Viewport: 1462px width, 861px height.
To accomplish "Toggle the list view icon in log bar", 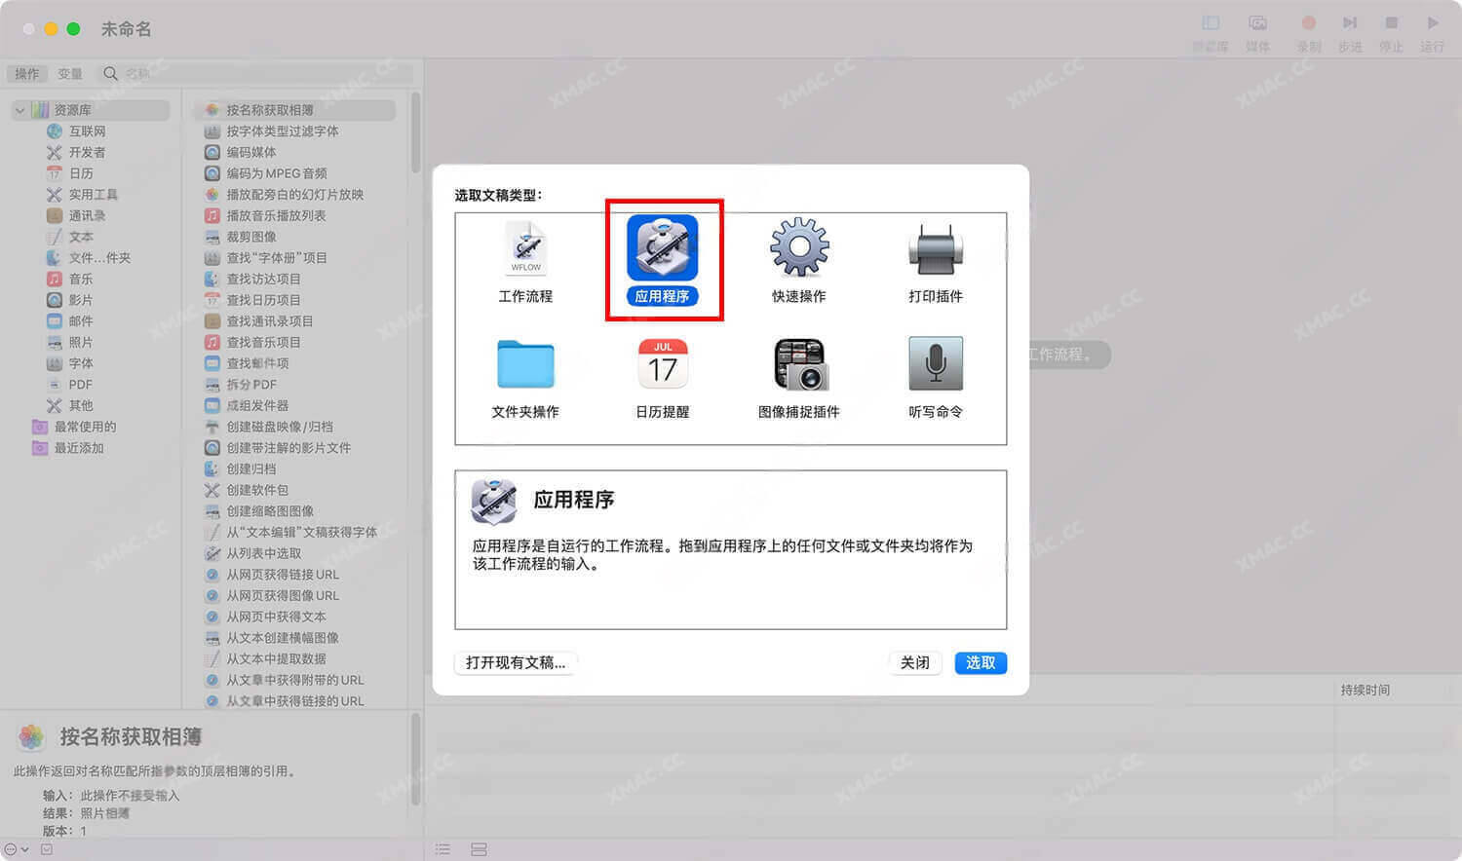I will [442, 848].
